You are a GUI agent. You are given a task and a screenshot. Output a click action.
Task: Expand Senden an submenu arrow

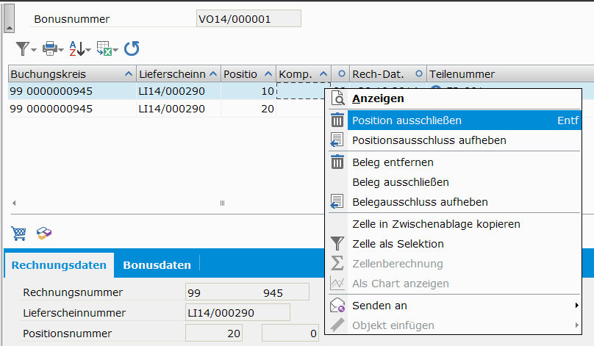coord(576,306)
